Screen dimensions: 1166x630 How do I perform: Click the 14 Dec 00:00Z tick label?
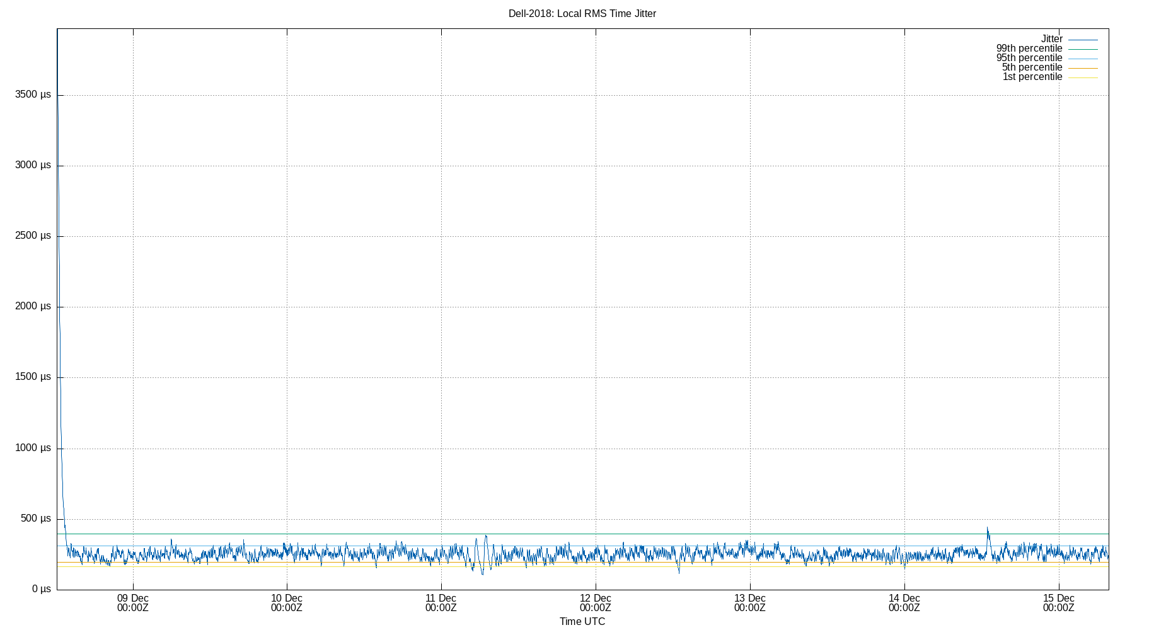coord(904,603)
